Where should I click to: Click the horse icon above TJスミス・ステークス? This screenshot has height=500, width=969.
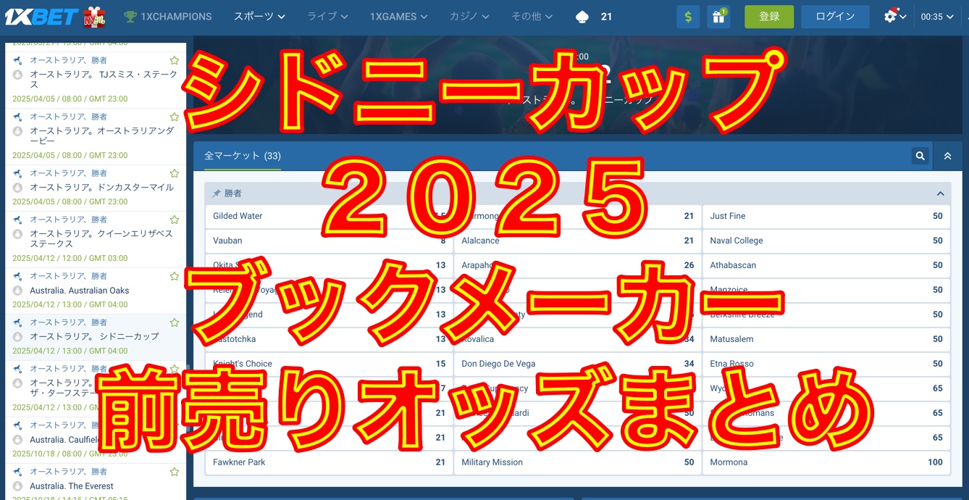17,60
